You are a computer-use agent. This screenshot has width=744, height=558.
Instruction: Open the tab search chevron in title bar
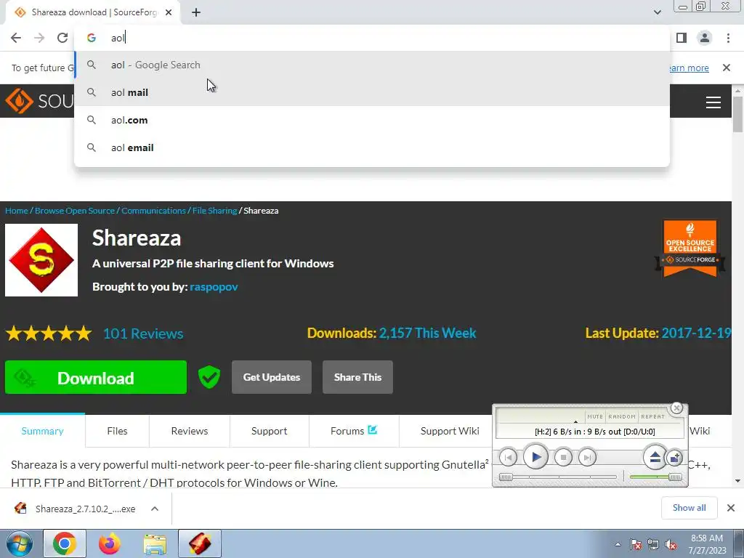pyautogui.click(x=657, y=12)
